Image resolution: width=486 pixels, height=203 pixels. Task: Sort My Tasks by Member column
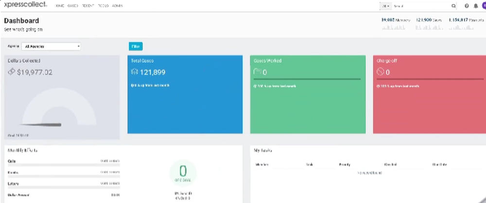[261, 165]
